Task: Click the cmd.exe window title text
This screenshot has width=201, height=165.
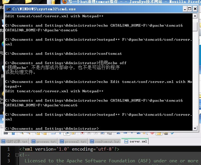Action: pyautogui.click(x=44, y=9)
